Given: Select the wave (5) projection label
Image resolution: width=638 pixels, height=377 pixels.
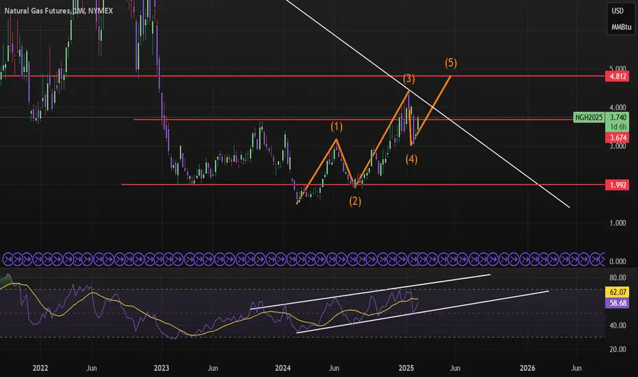Looking at the screenshot, I should tap(451, 63).
